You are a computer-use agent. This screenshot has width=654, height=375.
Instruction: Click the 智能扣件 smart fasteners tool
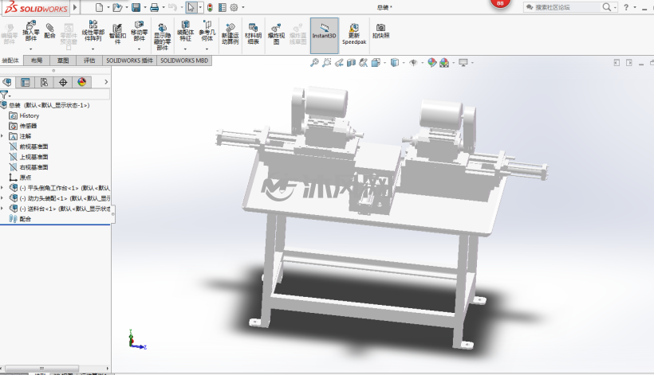(x=117, y=33)
